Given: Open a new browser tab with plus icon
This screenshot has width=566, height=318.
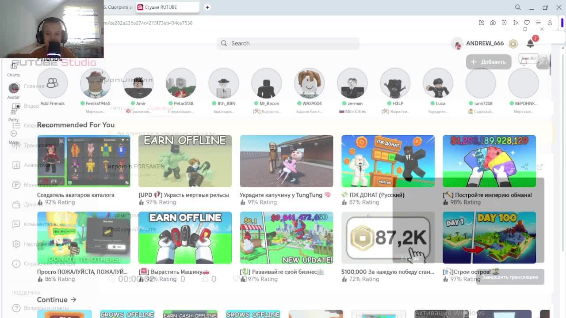Looking at the screenshot, I should point(207,7).
